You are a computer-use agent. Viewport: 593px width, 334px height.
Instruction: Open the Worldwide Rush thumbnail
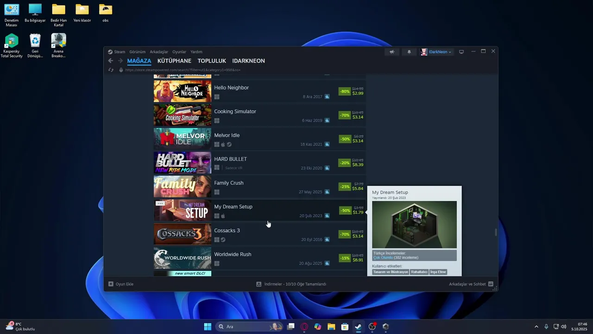coord(183,258)
